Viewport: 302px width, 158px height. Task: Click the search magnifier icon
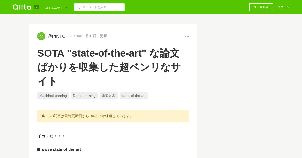(78, 7)
